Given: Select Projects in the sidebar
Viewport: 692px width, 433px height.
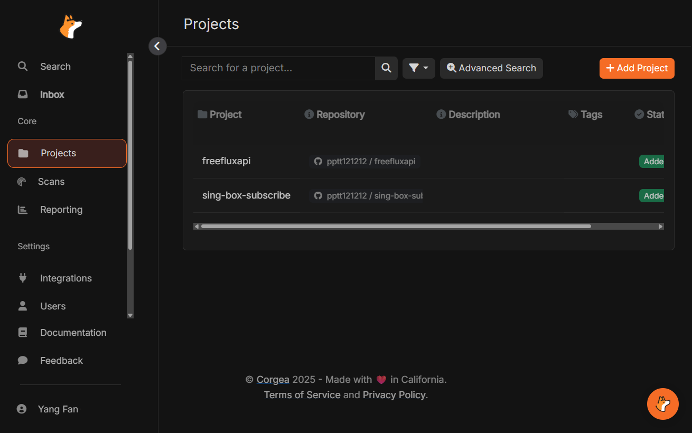Looking at the screenshot, I should click(x=67, y=153).
